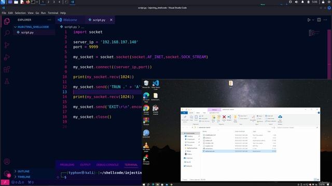This screenshot has height=186, width=332.
Task: Open editor More Actions ellipsis
Action: click(x=325, y=20)
